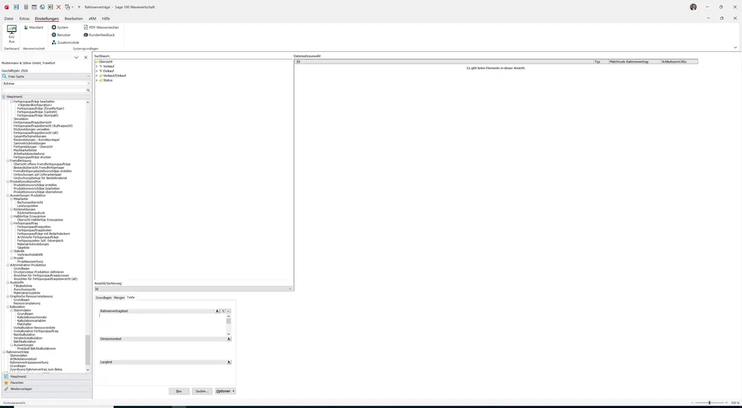Open the Extras menu

pyautogui.click(x=24, y=19)
